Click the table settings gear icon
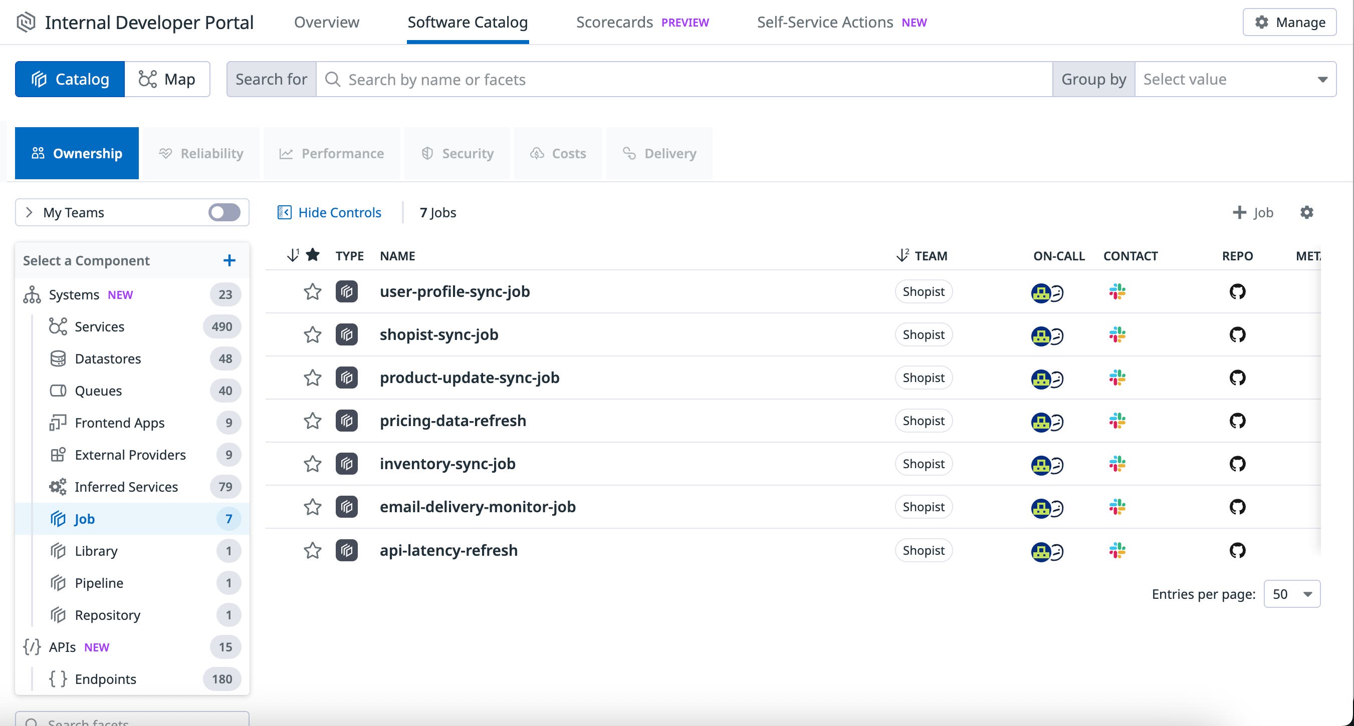1354x726 pixels. (x=1307, y=212)
